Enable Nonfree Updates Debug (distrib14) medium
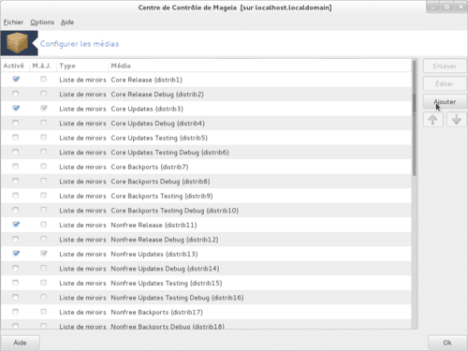The width and height of the screenshot is (468, 351). click(x=15, y=268)
